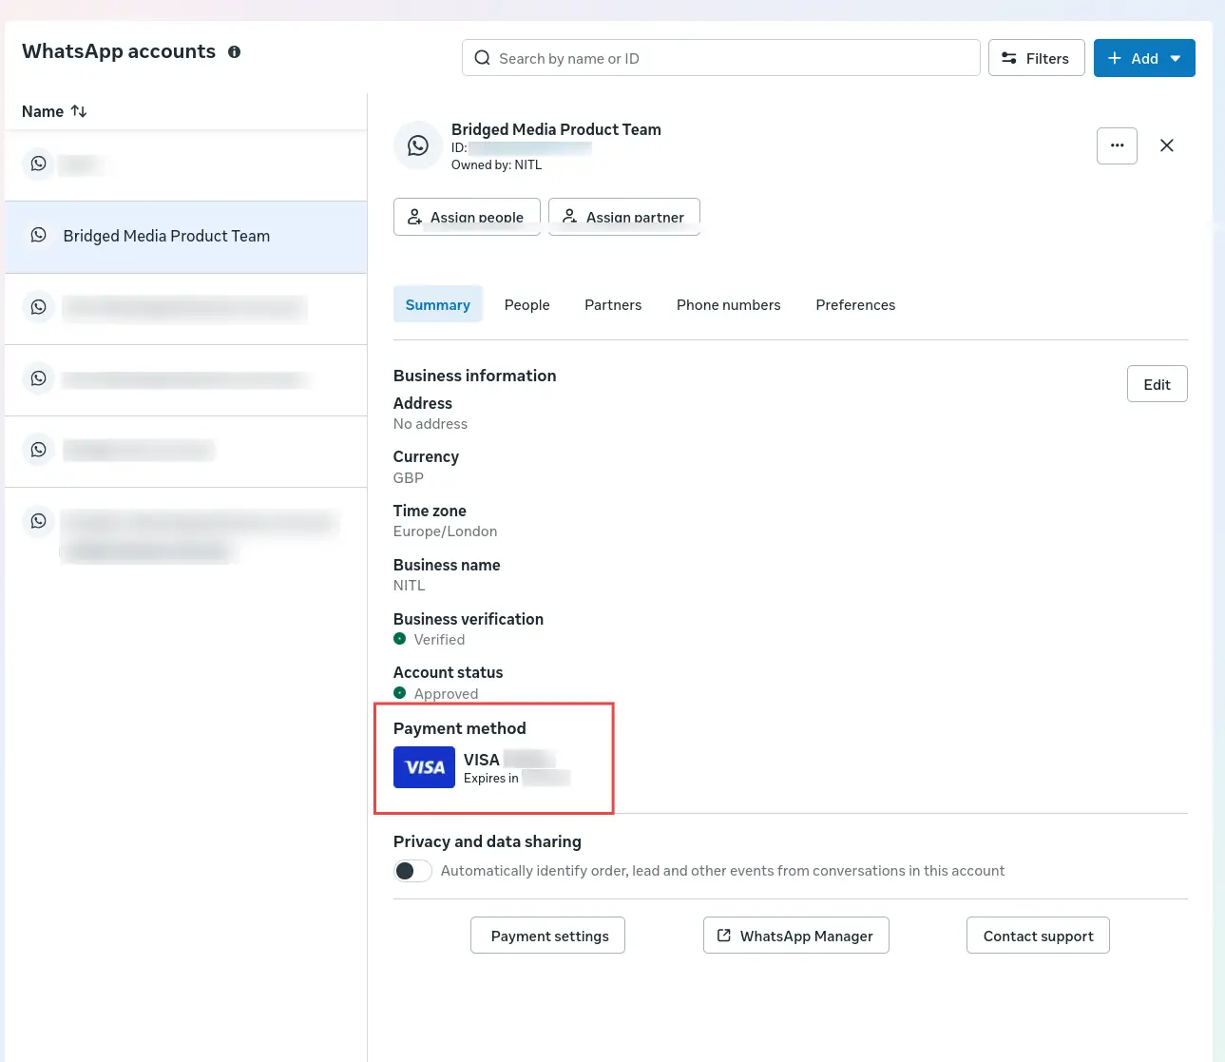Expand the Add dropdown arrow

tap(1176, 58)
